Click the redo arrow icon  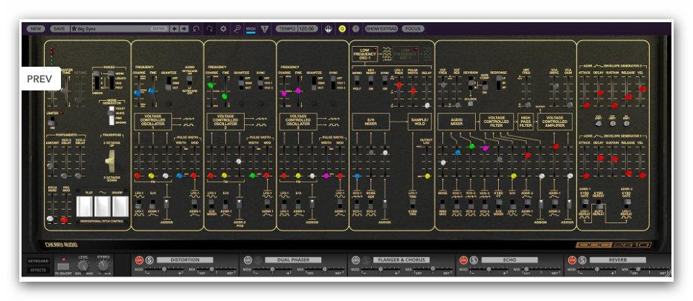pyautogui.click(x=210, y=29)
